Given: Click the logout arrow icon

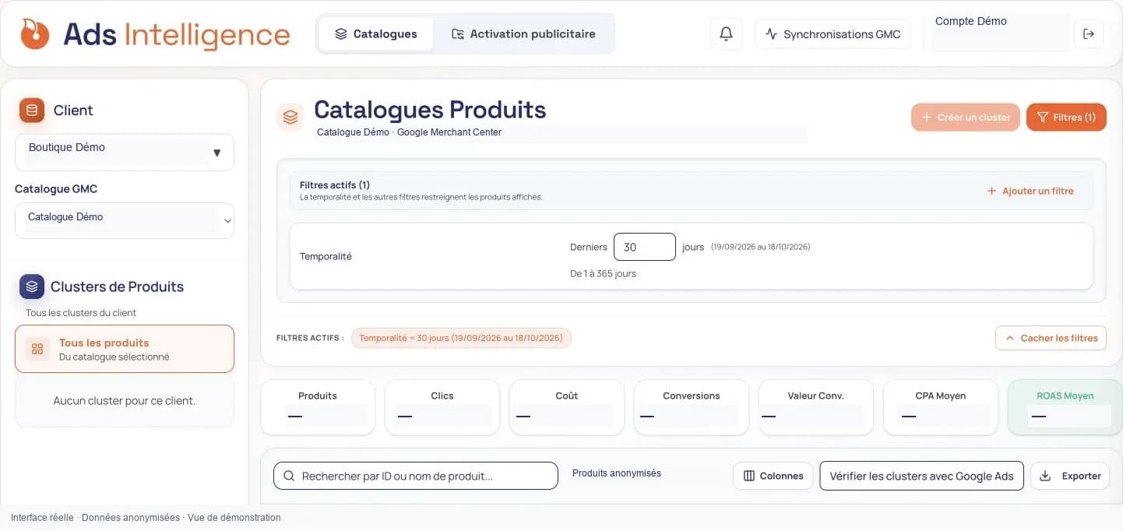Looking at the screenshot, I should point(1089,34).
